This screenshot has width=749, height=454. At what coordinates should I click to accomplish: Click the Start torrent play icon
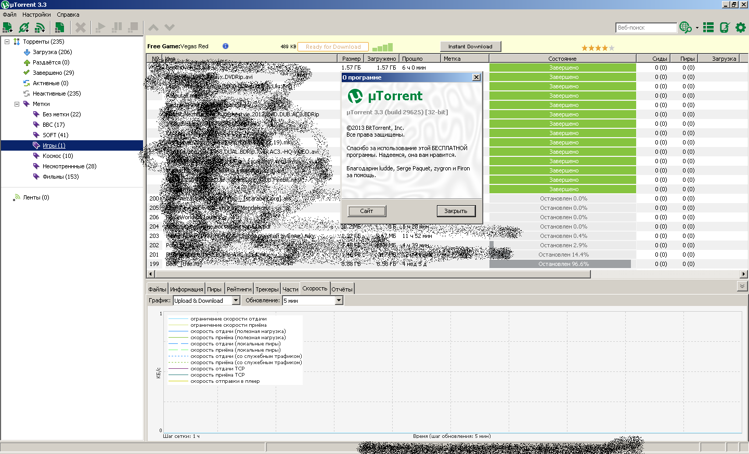pyautogui.click(x=101, y=27)
